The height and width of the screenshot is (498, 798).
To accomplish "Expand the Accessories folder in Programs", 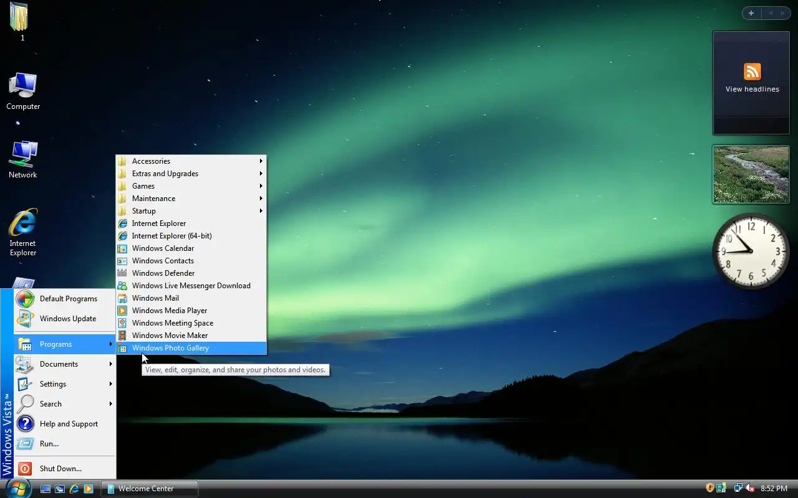I will (x=191, y=161).
